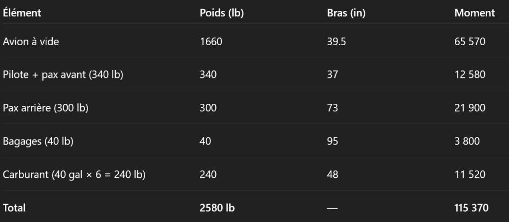Click the Bras (in) column header

[x=343, y=13]
